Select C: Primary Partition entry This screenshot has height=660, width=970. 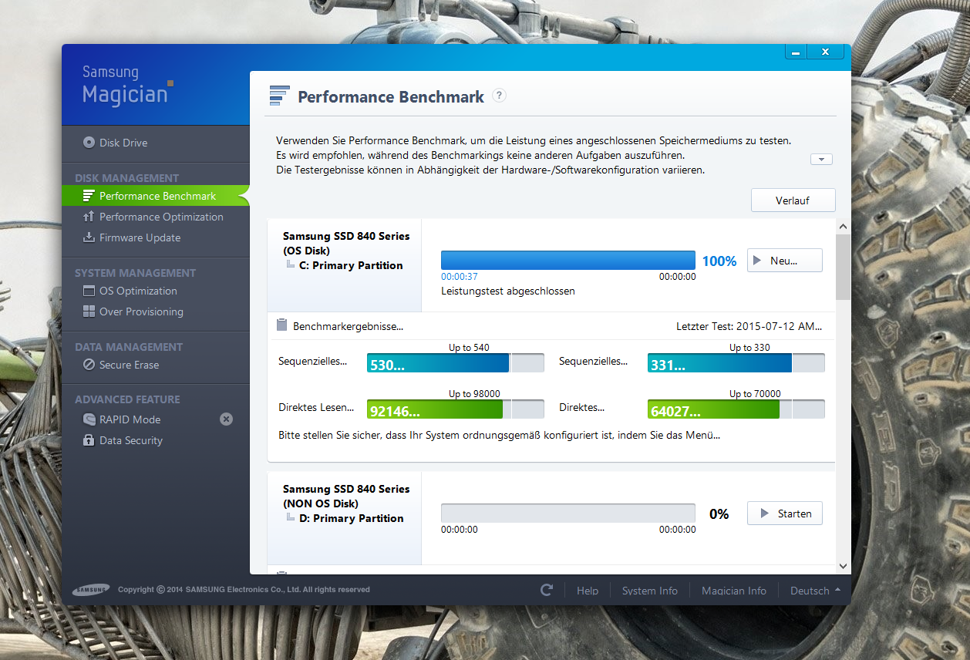(351, 265)
